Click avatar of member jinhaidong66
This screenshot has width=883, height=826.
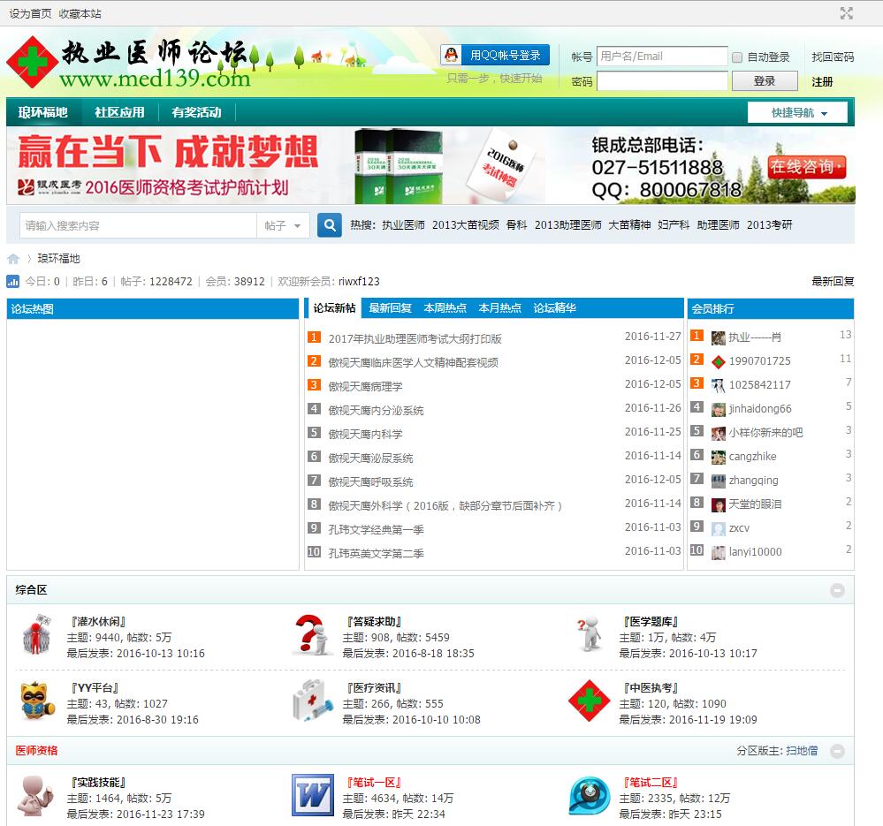pyautogui.click(x=718, y=410)
